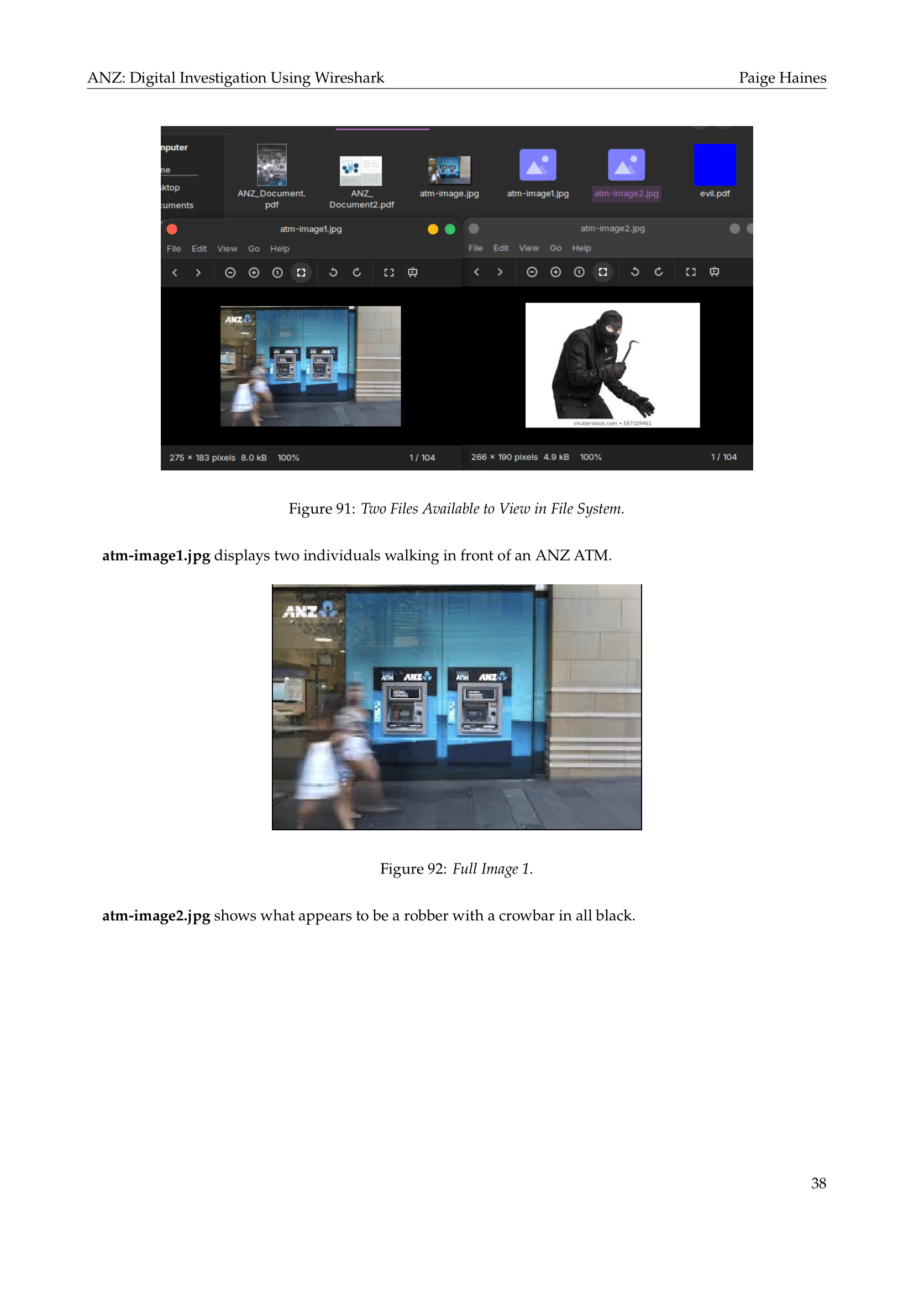Enter fullscreen in atm-image1.jpg viewer
Image resolution: width=914 pixels, height=1293 pixels.
[390, 273]
